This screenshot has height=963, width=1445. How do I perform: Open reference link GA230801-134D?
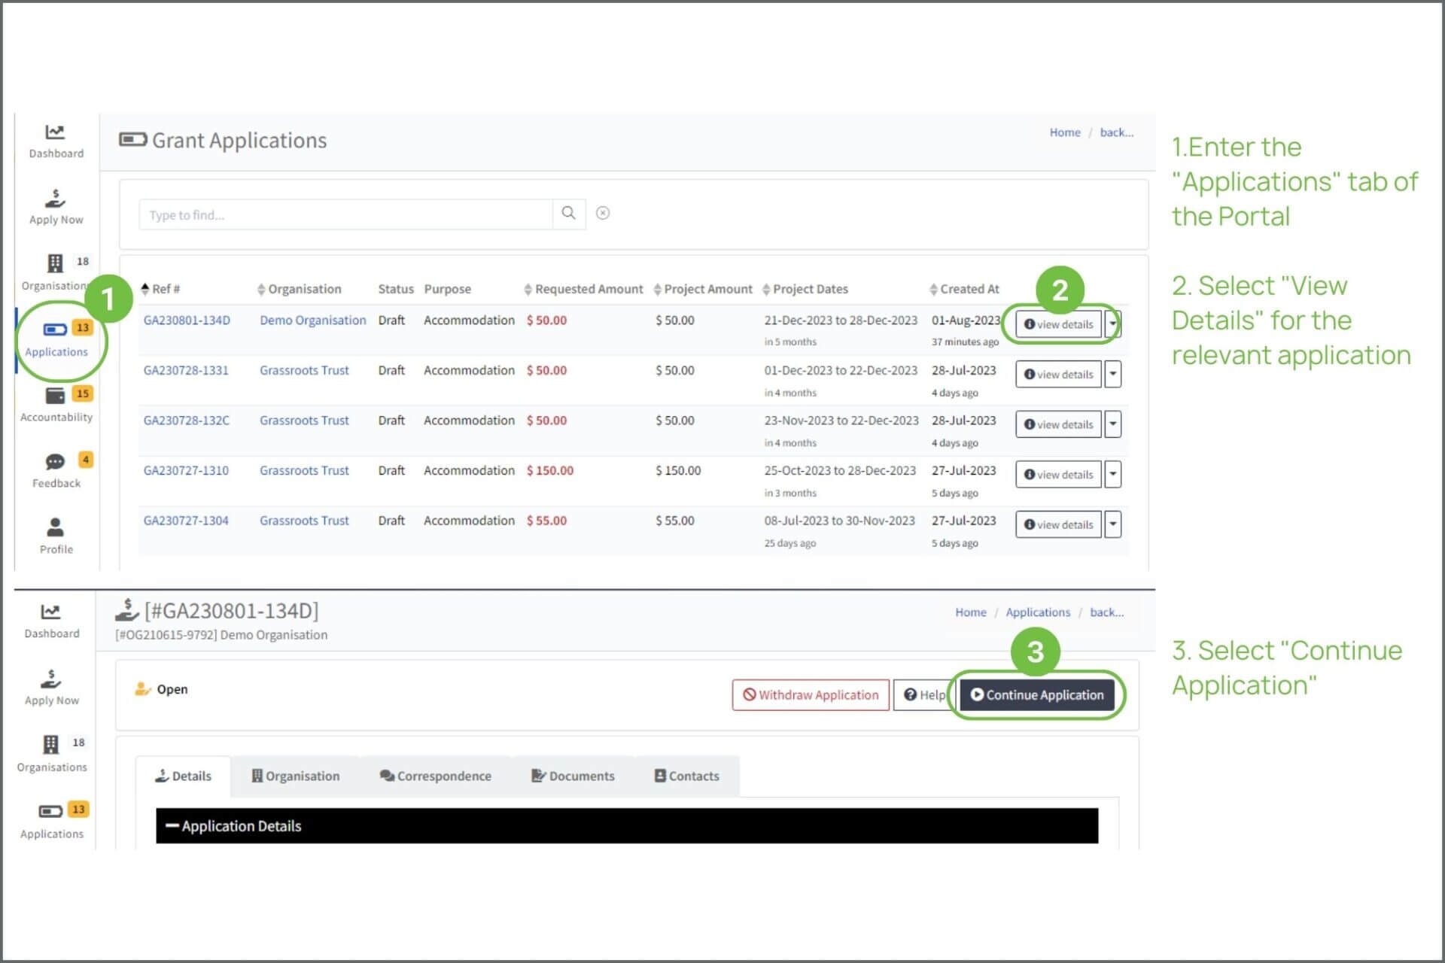pyautogui.click(x=187, y=320)
